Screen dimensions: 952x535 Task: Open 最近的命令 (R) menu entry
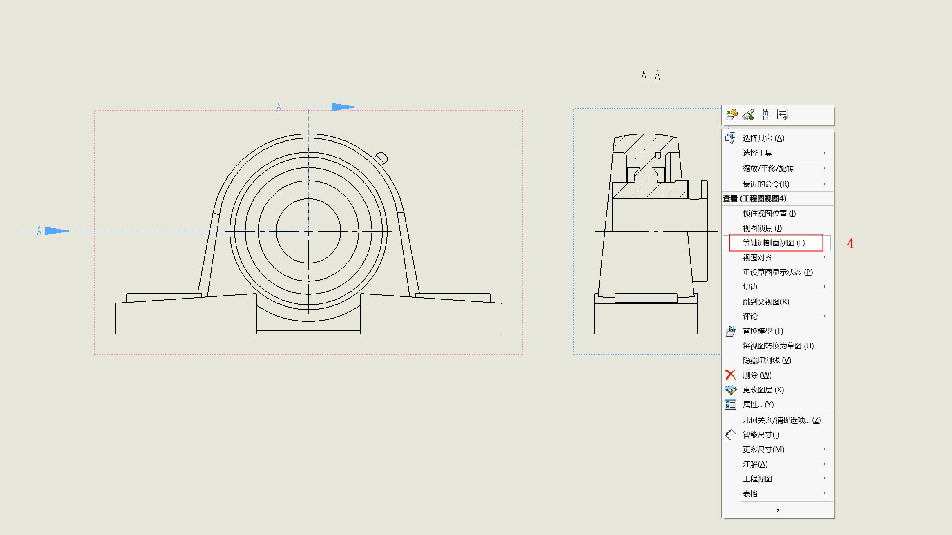click(765, 184)
